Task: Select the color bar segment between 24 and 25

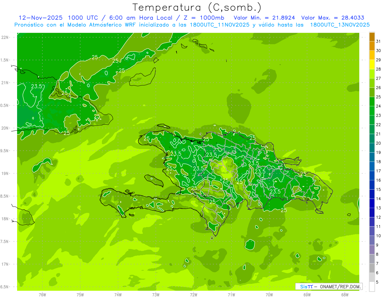Action: pyautogui.click(x=372, y=102)
